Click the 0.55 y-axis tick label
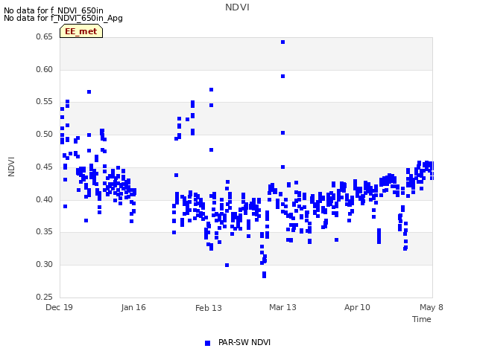Screen dimensions: 477x357 44,102
